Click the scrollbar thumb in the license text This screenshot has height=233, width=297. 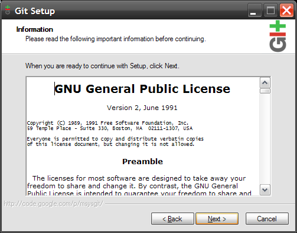265,91
